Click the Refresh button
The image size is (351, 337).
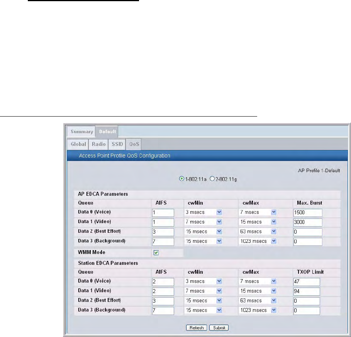[196, 328]
